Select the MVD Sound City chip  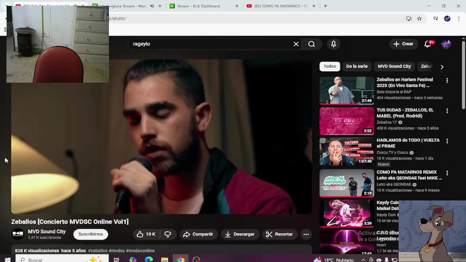394,66
